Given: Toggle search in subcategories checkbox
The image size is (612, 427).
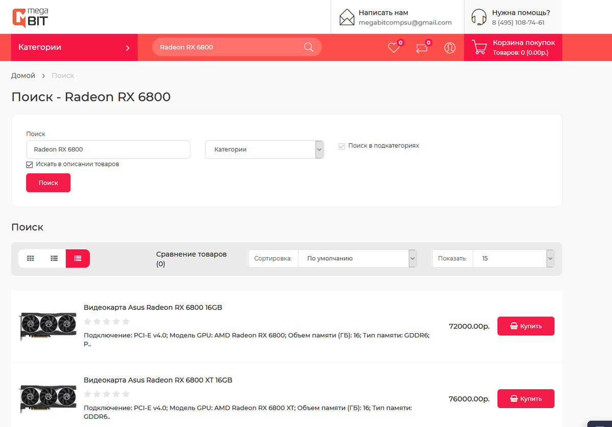Looking at the screenshot, I should point(342,146).
